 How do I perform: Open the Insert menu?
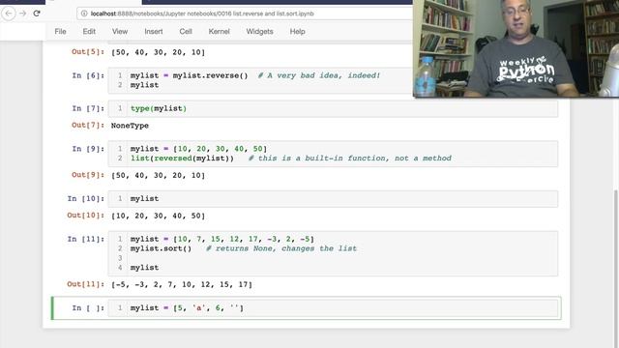(154, 32)
